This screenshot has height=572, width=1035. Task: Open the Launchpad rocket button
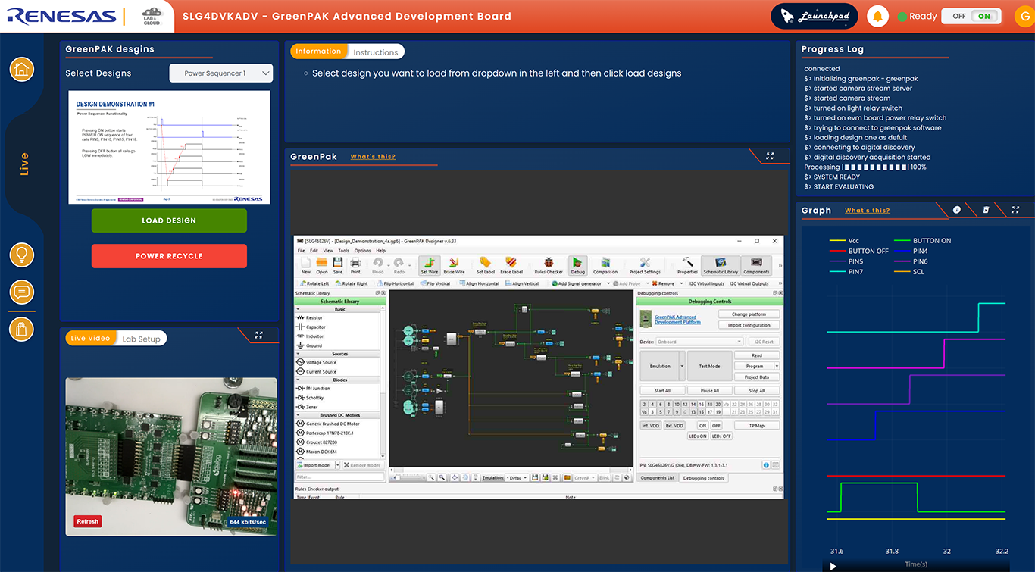(x=815, y=17)
